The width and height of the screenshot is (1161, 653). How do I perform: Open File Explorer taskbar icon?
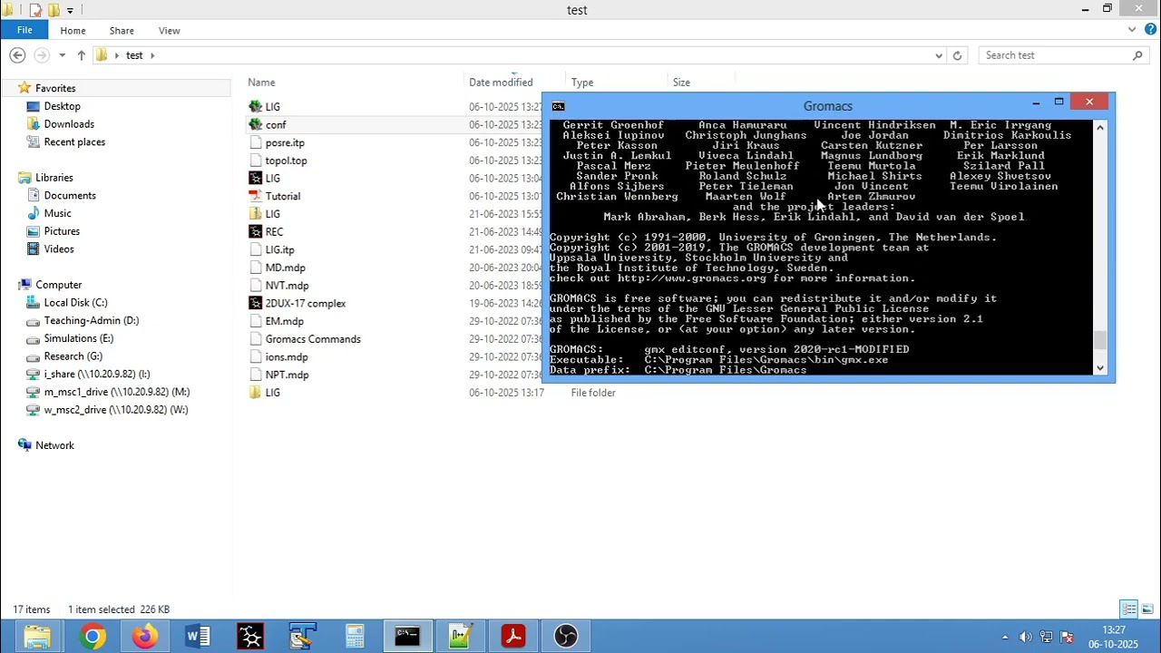coord(38,637)
